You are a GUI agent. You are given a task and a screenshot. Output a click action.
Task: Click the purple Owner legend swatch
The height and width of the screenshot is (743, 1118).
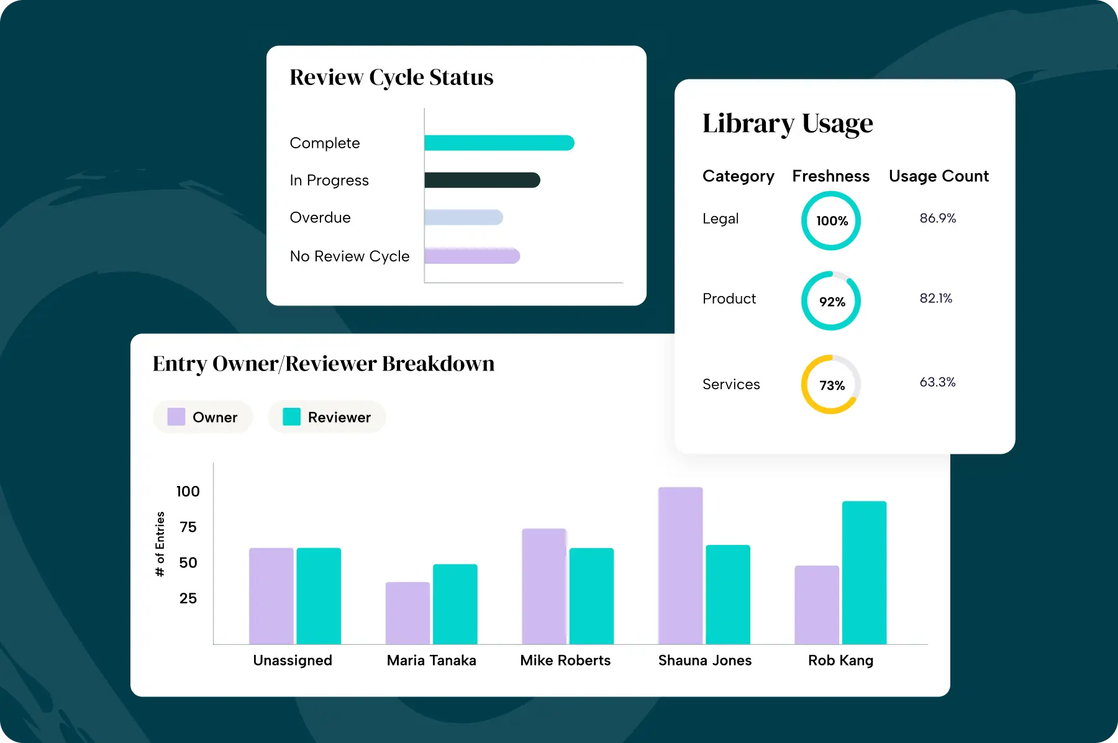click(176, 417)
